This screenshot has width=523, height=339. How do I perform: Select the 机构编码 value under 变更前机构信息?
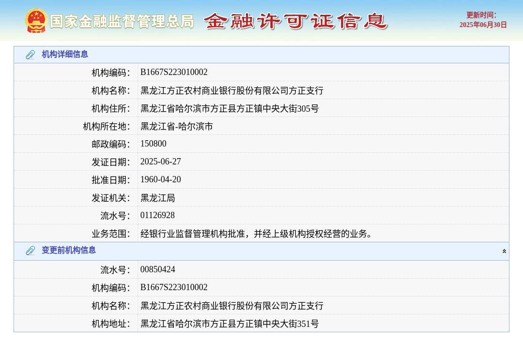[x=174, y=287]
